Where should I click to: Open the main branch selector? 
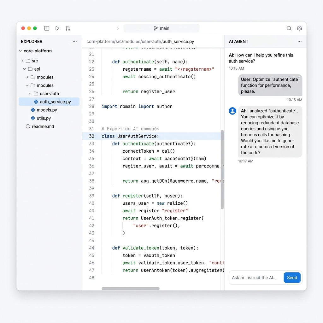click(161, 28)
